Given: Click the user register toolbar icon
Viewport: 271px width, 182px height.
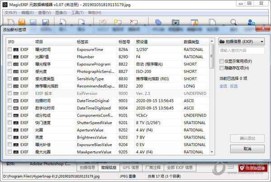Looking at the screenshot, I should pos(251,22).
